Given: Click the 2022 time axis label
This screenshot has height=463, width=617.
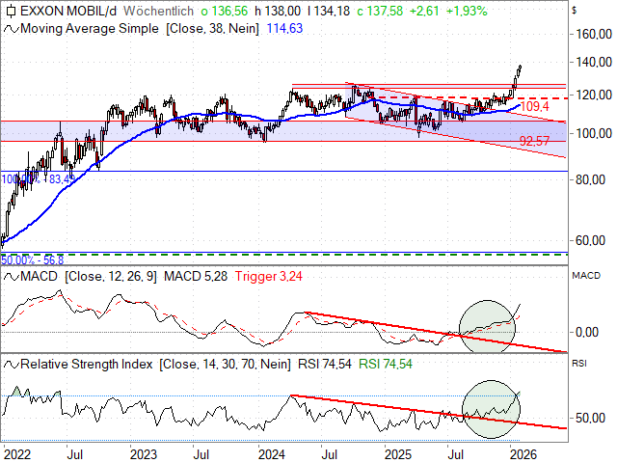Looking at the screenshot, I should click(17, 455).
